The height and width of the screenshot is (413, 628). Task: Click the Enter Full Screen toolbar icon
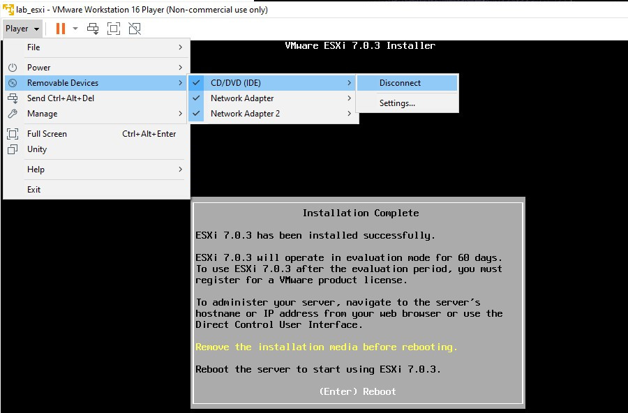pyautogui.click(x=114, y=29)
